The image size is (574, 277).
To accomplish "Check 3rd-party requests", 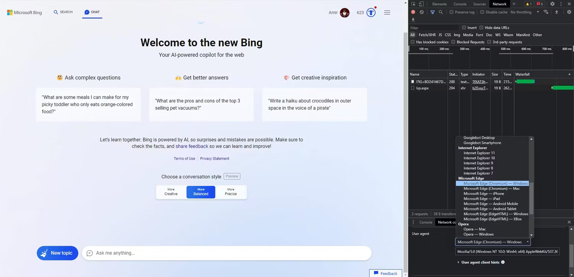I will (489, 42).
